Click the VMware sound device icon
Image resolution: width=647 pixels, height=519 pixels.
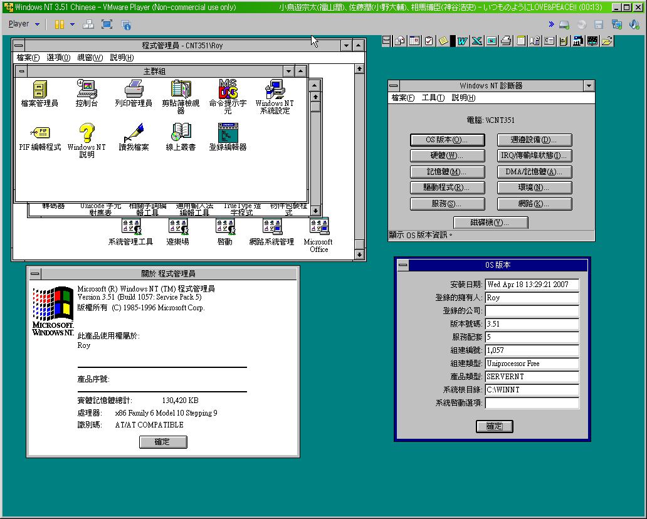tap(634, 24)
